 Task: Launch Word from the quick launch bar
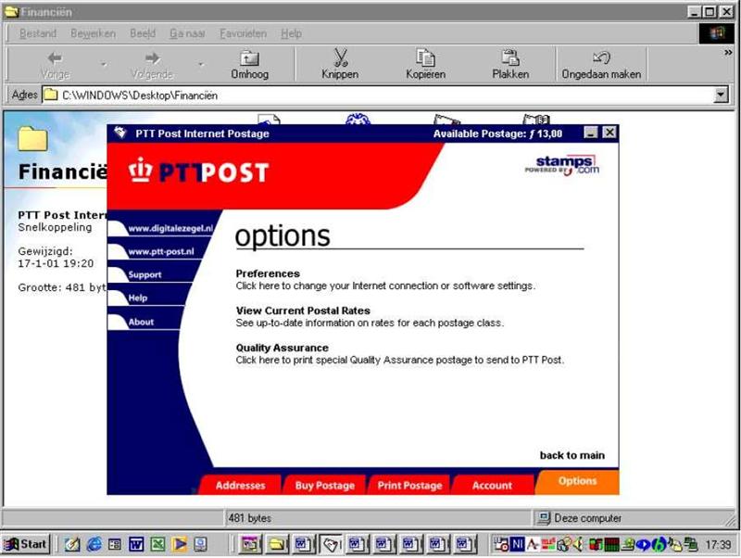coord(136,544)
